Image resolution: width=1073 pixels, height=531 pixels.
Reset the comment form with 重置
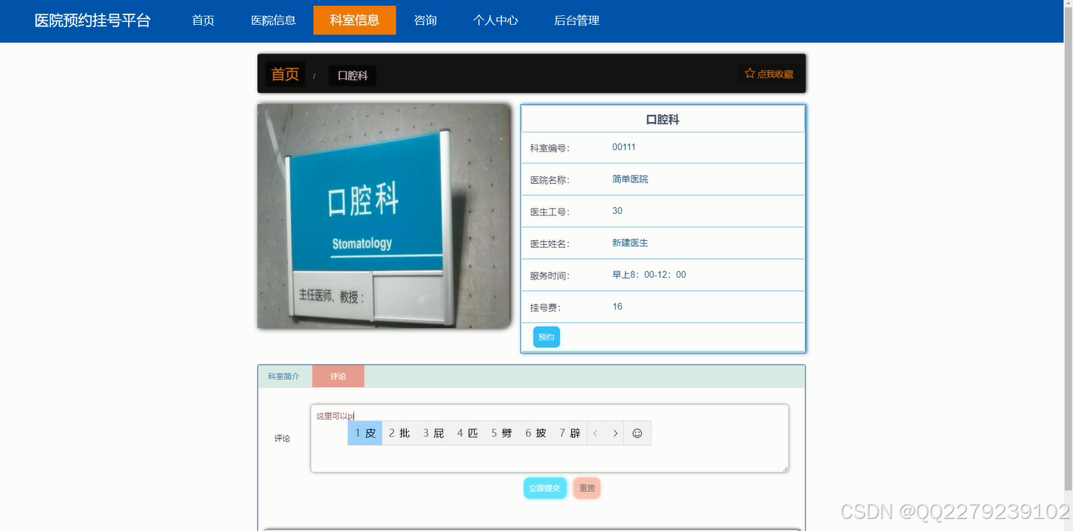coord(586,488)
